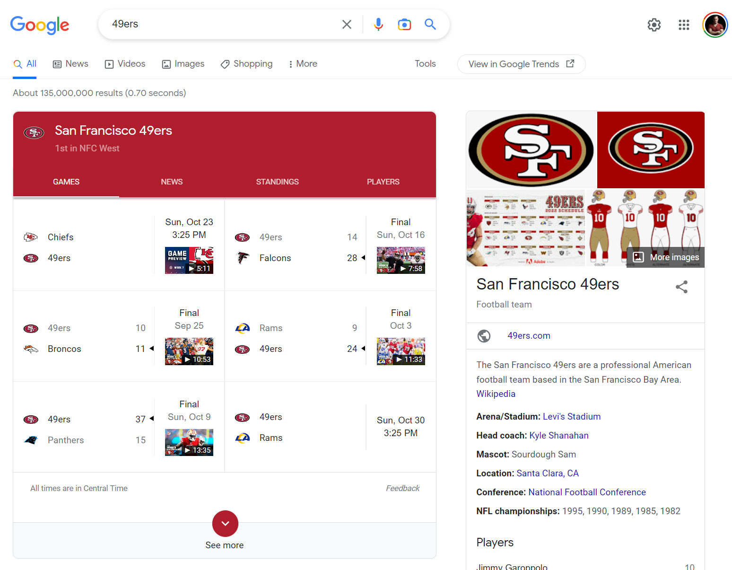Viewport: 732px width, 570px height.
Task: Open the PLAYERS tab in the sports card
Action: (x=383, y=182)
